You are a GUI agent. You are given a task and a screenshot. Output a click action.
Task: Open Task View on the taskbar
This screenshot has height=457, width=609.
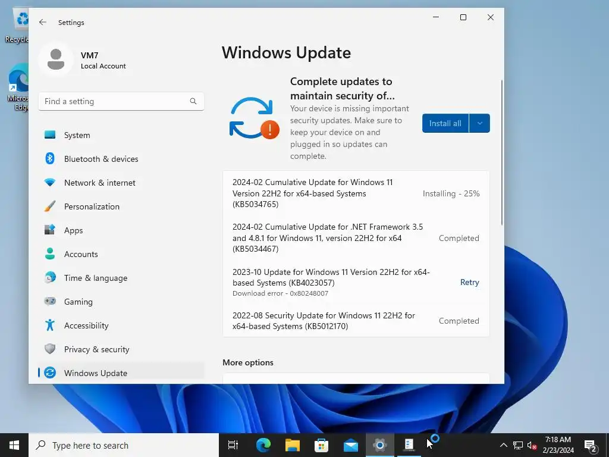tap(233, 445)
